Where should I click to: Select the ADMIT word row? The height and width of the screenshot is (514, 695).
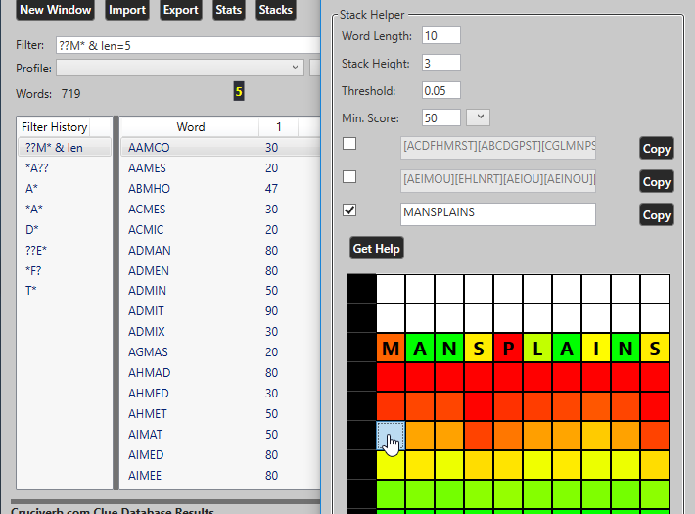(x=220, y=311)
